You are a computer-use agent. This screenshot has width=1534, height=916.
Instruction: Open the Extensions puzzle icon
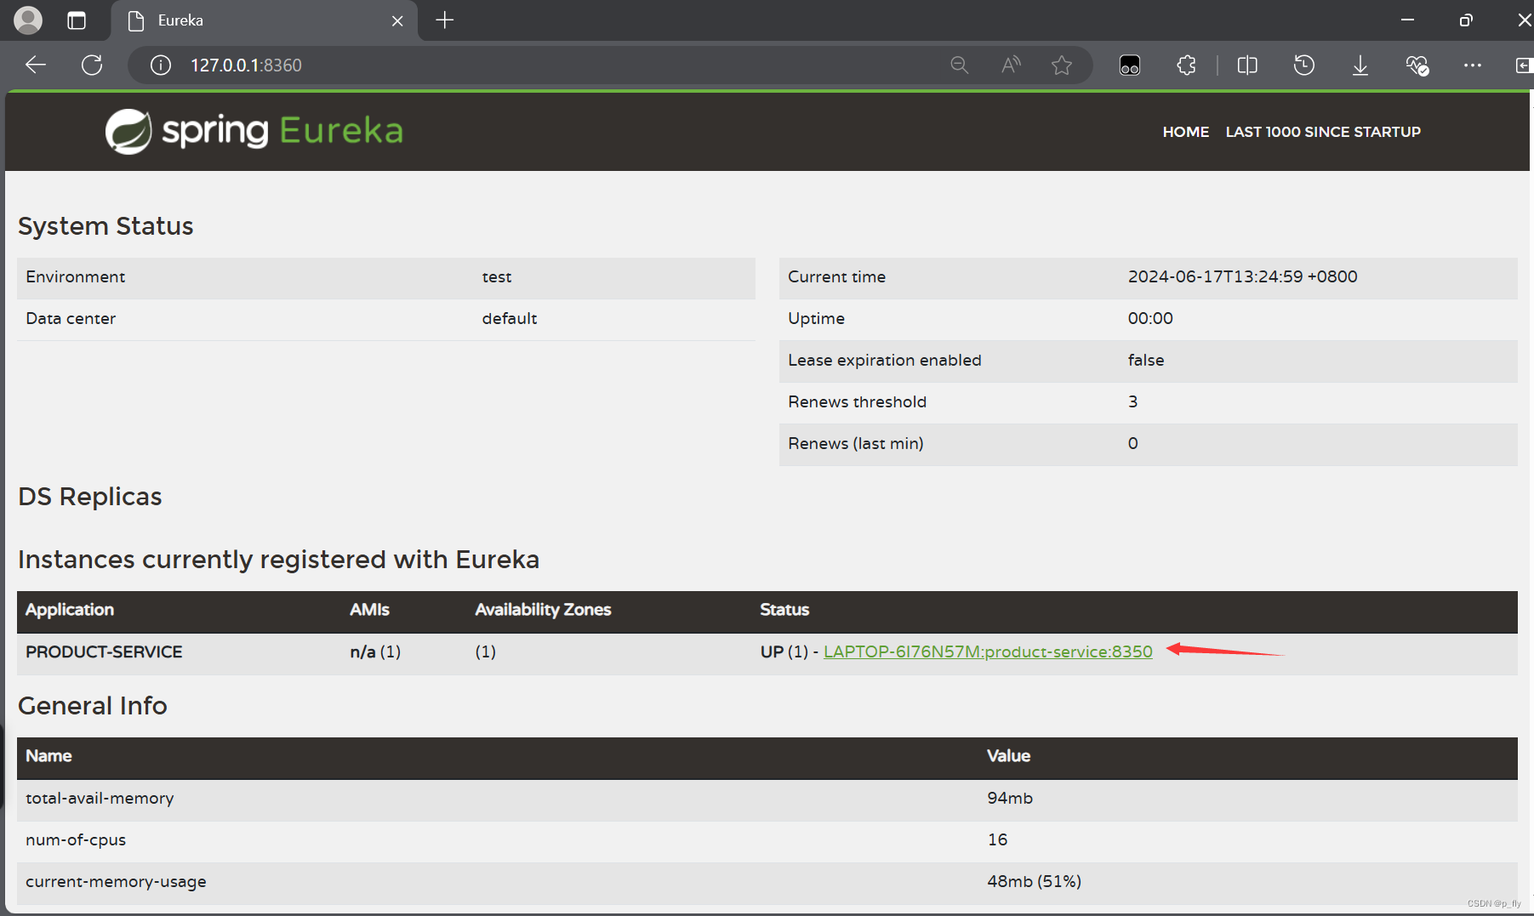(1187, 65)
